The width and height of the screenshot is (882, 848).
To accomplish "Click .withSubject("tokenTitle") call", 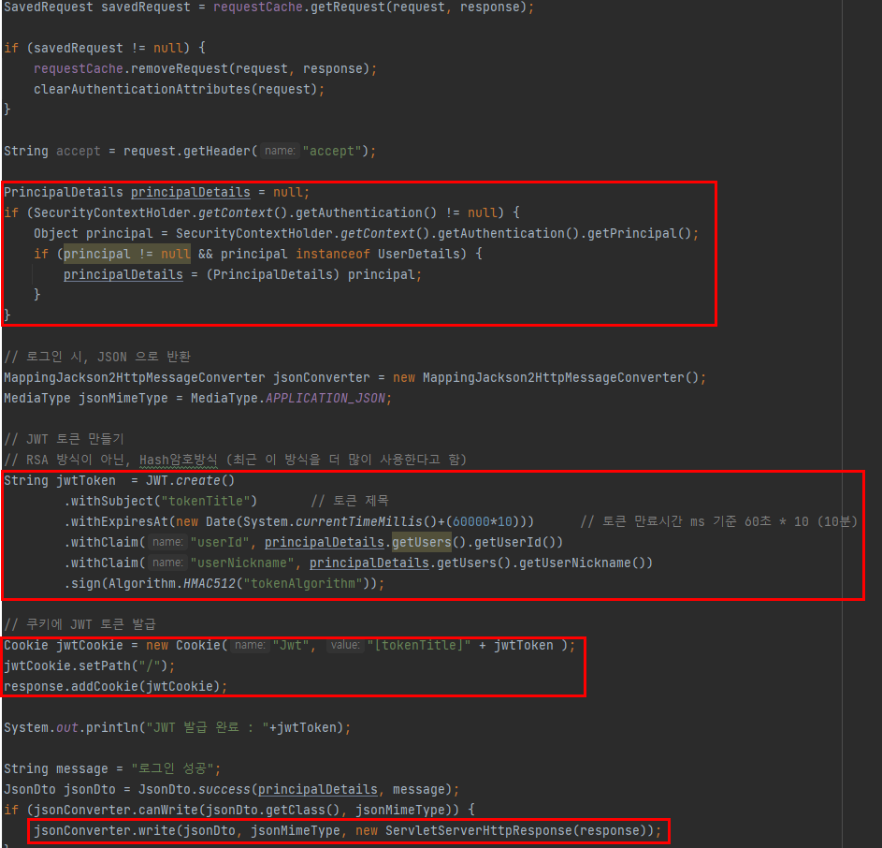I will click(x=161, y=501).
